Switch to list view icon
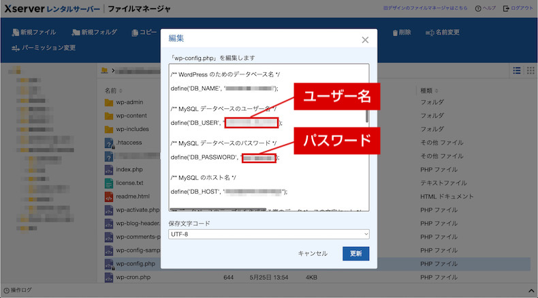538x298 pixels. click(x=517, y=70)
